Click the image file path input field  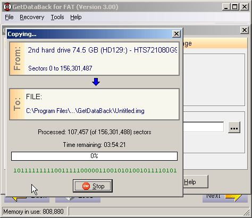point(204,127)
